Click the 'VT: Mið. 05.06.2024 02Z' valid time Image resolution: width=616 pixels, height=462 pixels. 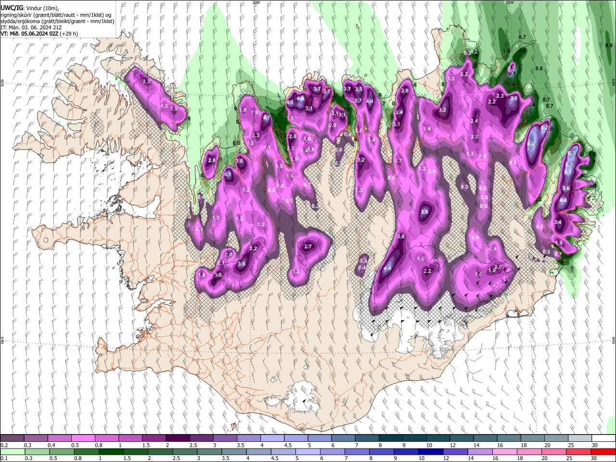coord(29,34)
